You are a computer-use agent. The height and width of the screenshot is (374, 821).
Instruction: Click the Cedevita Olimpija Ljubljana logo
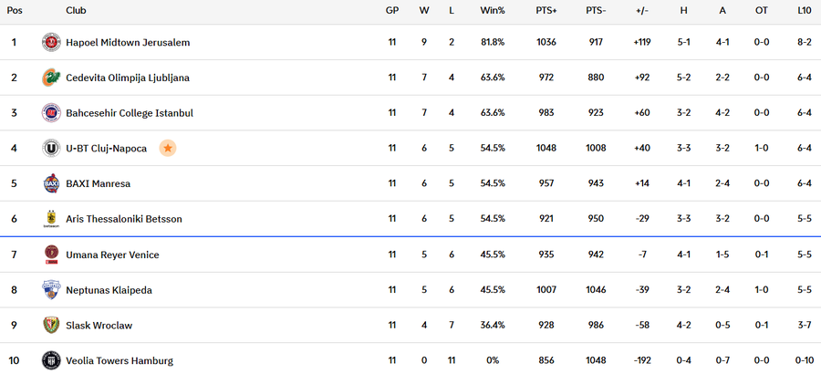coord(52,78)
